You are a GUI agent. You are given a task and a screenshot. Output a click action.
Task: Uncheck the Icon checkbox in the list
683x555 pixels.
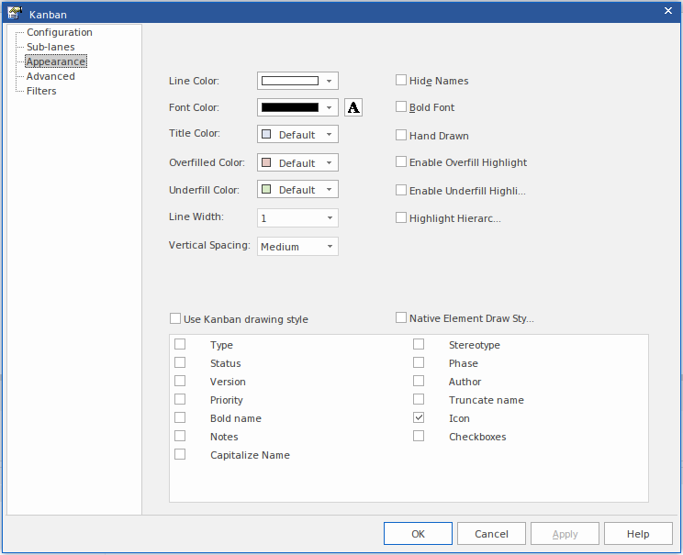(x=419, y=418)
